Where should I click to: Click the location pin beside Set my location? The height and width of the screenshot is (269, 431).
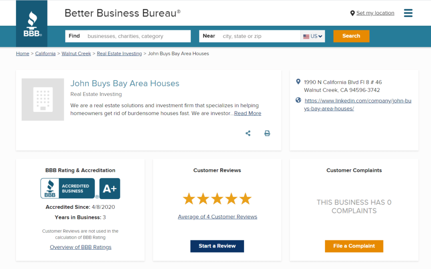[352, 13]
